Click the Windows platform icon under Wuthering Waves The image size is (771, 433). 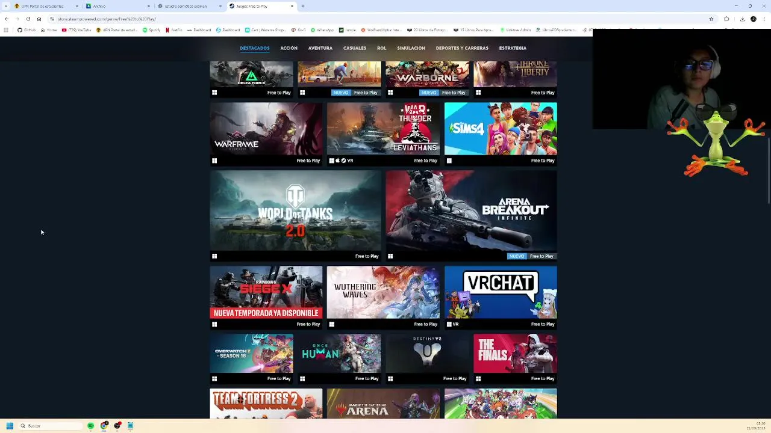[331, 324]
